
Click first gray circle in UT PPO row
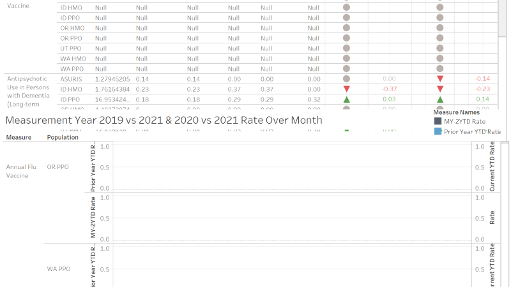click(346, 48)
